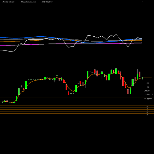Click the '5' price axis label
This screenshot has height=154, width=154.
pyautogui.click(x=147, y=115)
